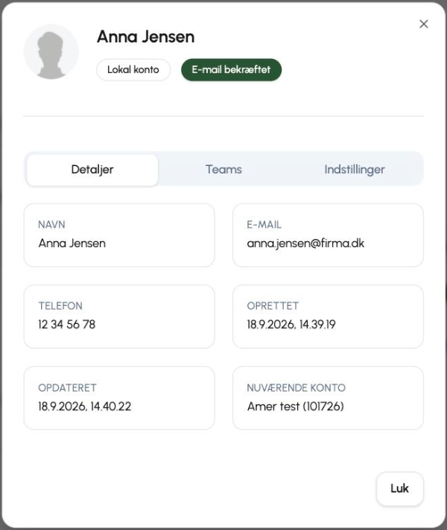This screenshot has height=530, width=447.
Task: Click the Lokal konto badge
Action: [133, 70]
